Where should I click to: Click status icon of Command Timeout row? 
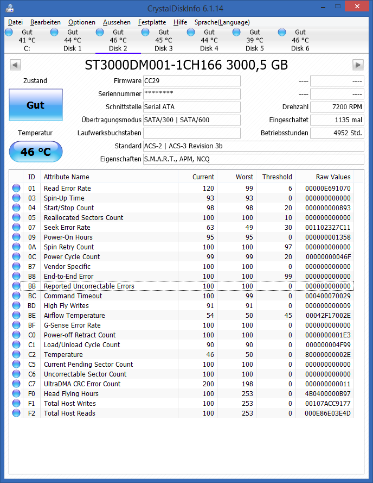coord(16,296)
